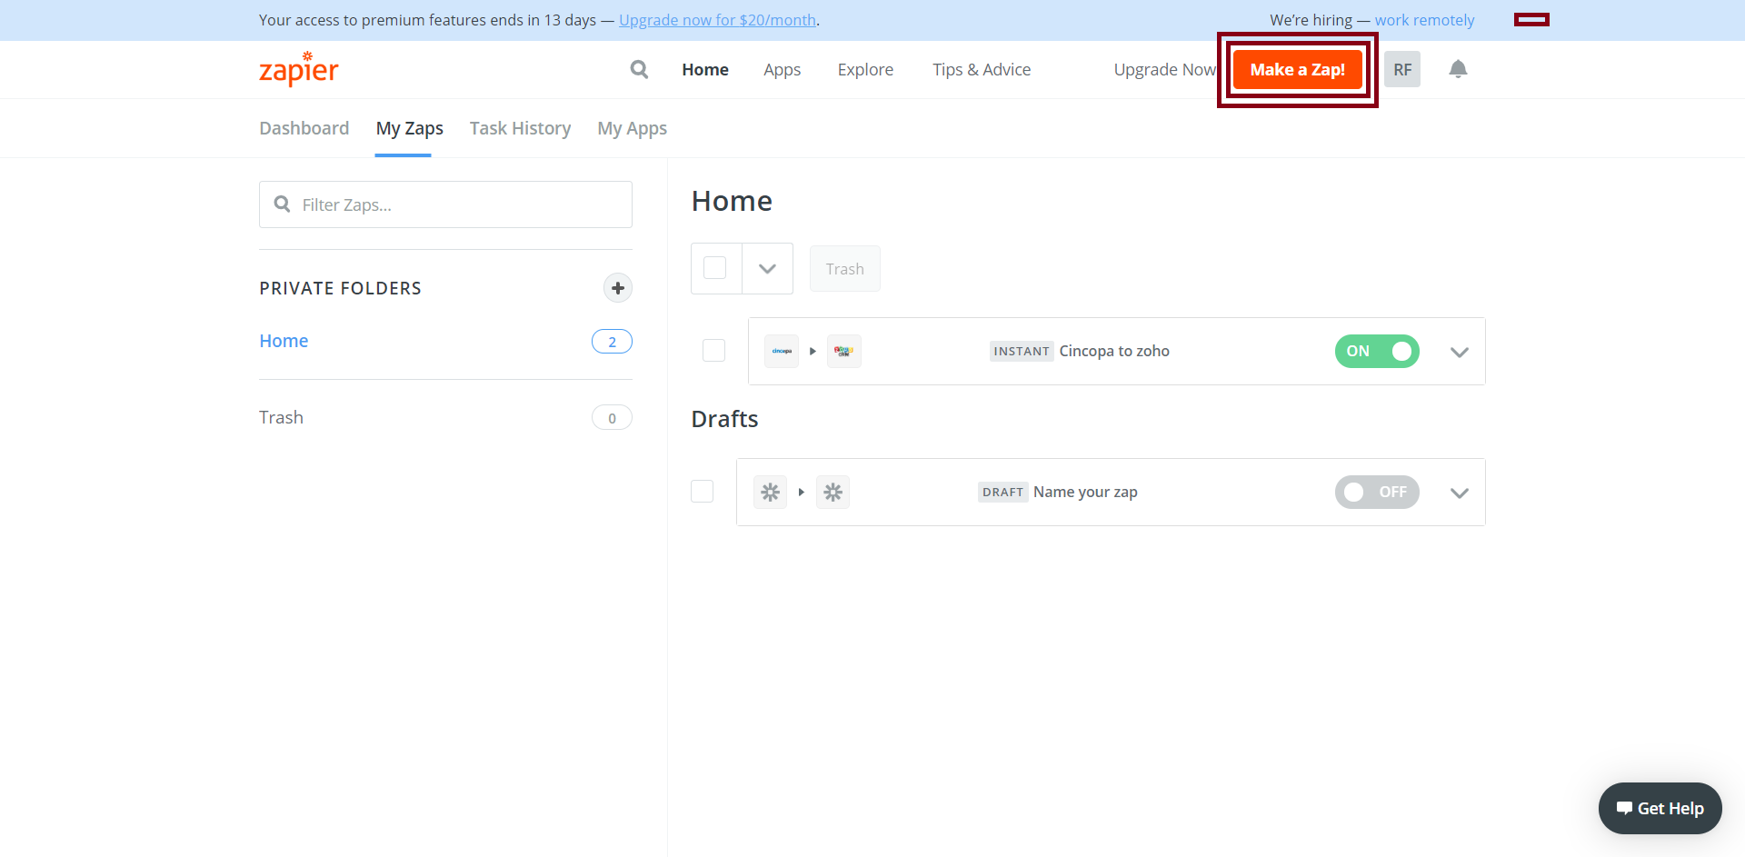
Task: Click the draft zap action placeholder icon
Action: tap(833, 492)
